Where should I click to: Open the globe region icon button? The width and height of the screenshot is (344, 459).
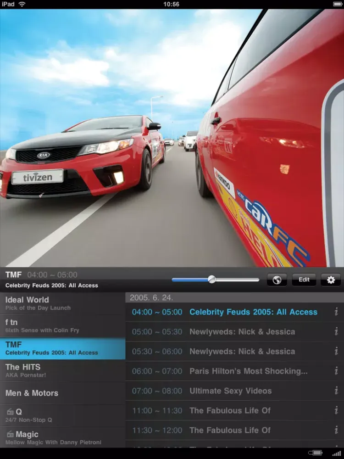[x=277, y=280]
